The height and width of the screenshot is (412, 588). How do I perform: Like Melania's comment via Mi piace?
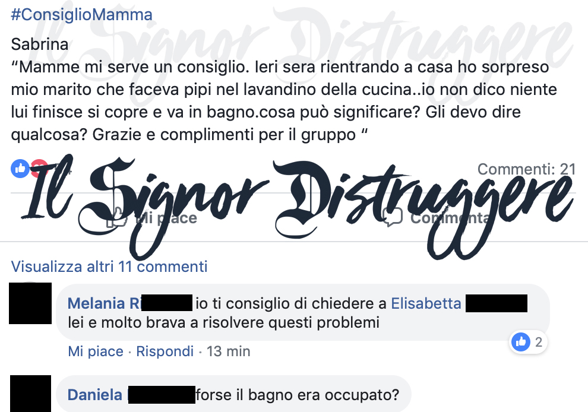point(96,351)
